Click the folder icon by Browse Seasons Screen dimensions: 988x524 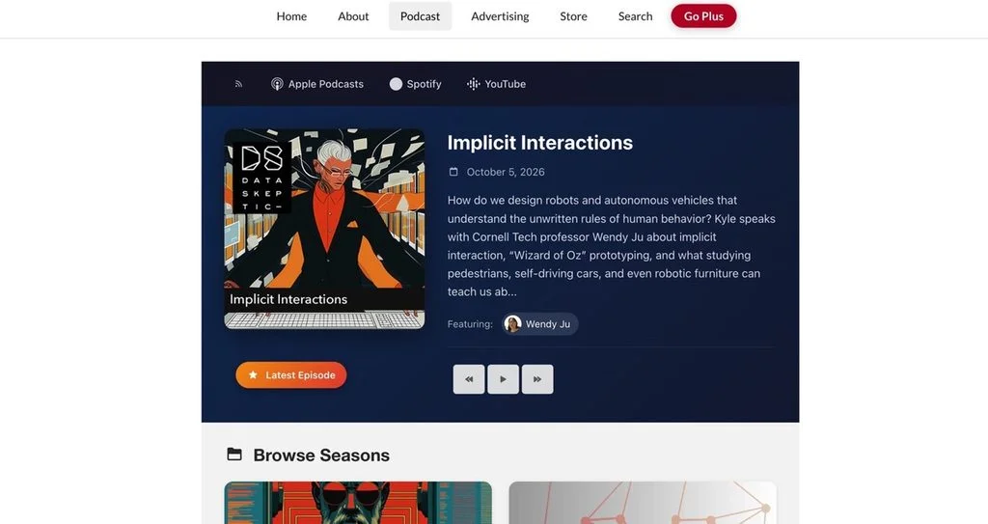coord(234,454)
